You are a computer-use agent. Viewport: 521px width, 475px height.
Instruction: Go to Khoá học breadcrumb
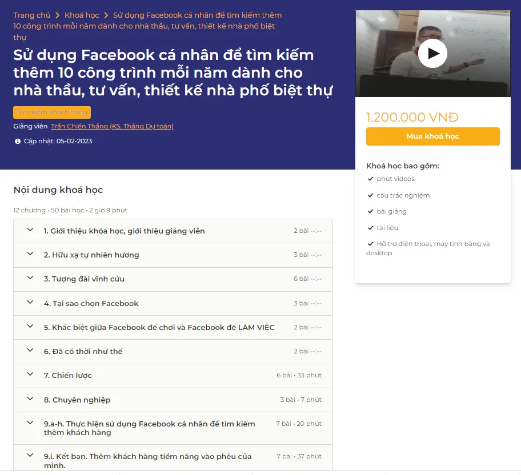(82, 15)
